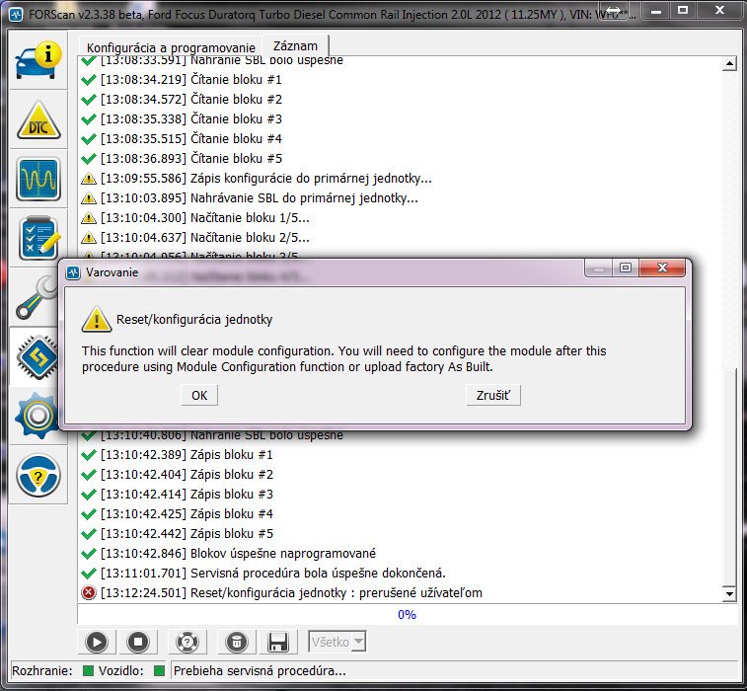Click the log scrollbar down arrow
Screen dimensions: 747x691
tap(729, 595)
